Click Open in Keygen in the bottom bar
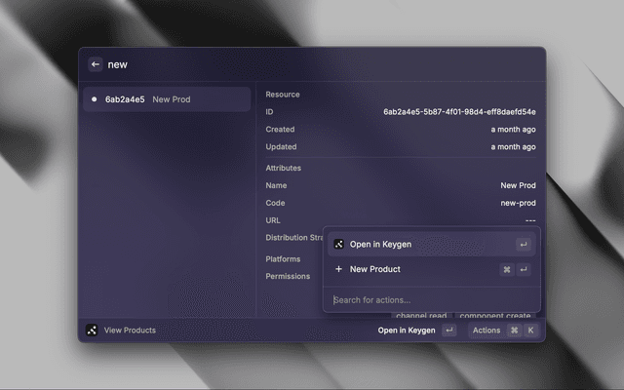624x390 pixels. coord(407,331)
